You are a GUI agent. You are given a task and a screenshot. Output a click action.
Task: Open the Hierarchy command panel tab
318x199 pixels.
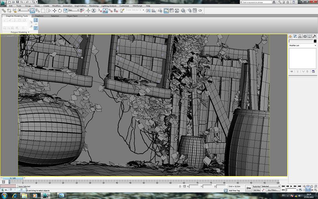point(300,36)
